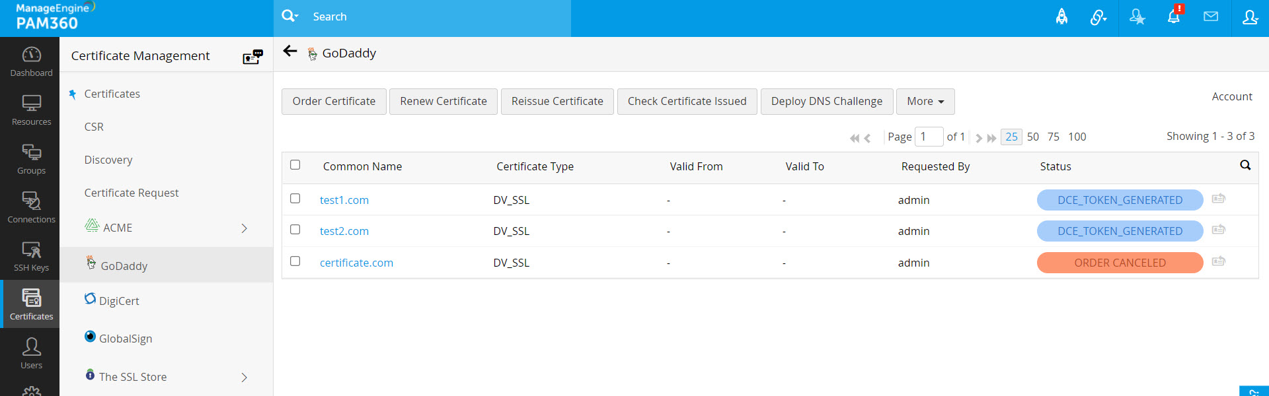Set 100 rows per page

[1077, 137]
